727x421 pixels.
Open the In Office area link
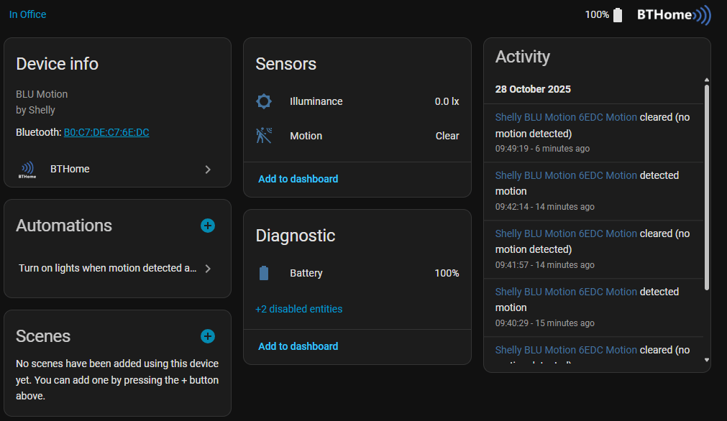(27, 14)
